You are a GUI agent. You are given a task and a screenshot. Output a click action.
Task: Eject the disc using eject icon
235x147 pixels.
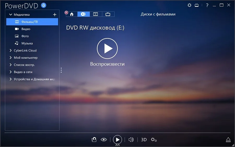coord(228,140)
